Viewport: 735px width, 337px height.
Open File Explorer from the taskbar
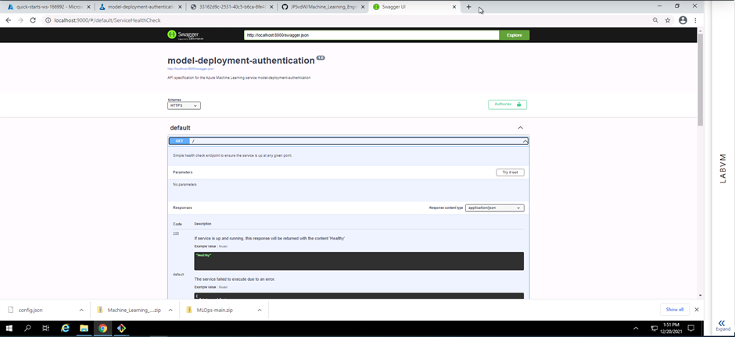(84, 328)
